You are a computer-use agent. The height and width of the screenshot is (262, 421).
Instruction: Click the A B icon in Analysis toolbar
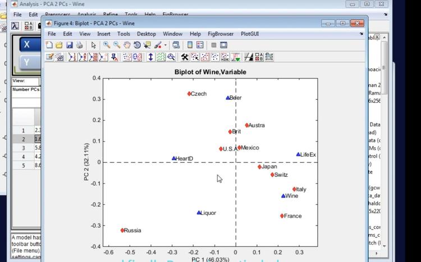(28, 26)
